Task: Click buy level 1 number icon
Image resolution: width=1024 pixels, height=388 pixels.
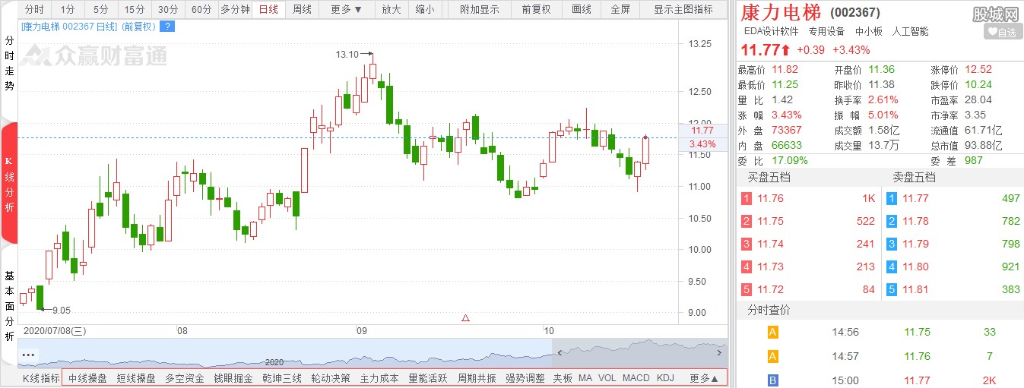Action: [x=747, y=198]
